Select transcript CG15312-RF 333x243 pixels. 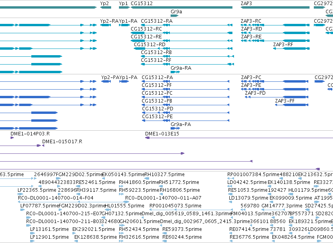(x=187, y=64)
